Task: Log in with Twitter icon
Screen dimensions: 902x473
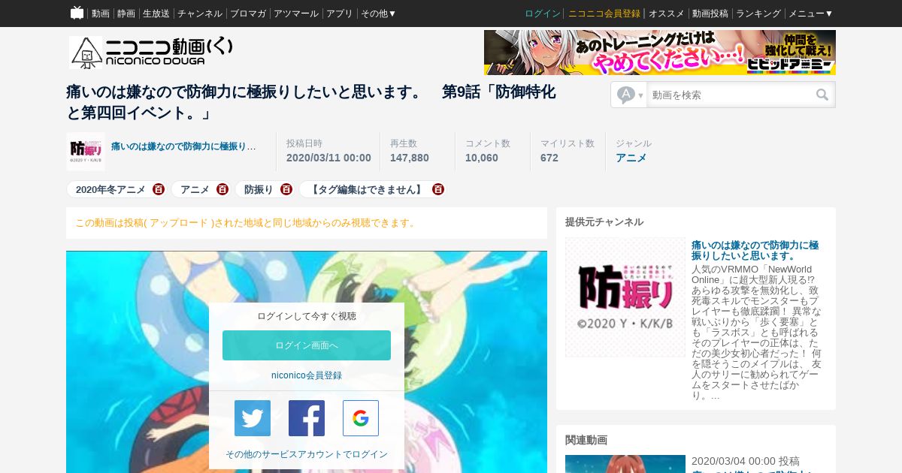Action: pyautogui.click(x=253, y=418)
